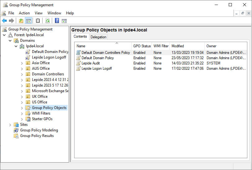Open the Action menu
Image resolution: width=252 pixels, height=170 pixels.
(24, 13)
